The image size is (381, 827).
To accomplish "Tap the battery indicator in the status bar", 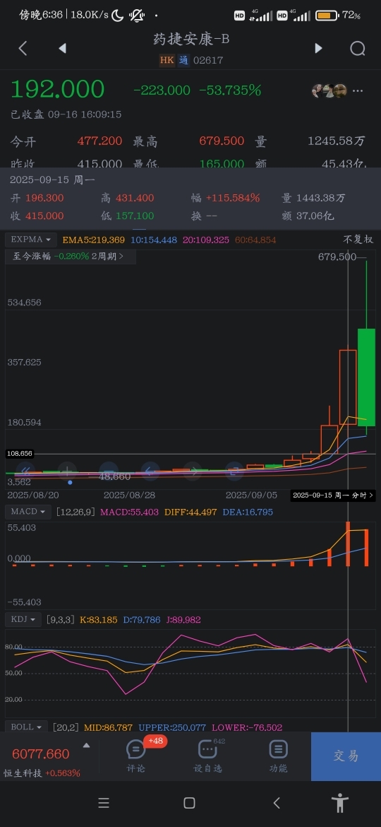I will tap(327, 16).
